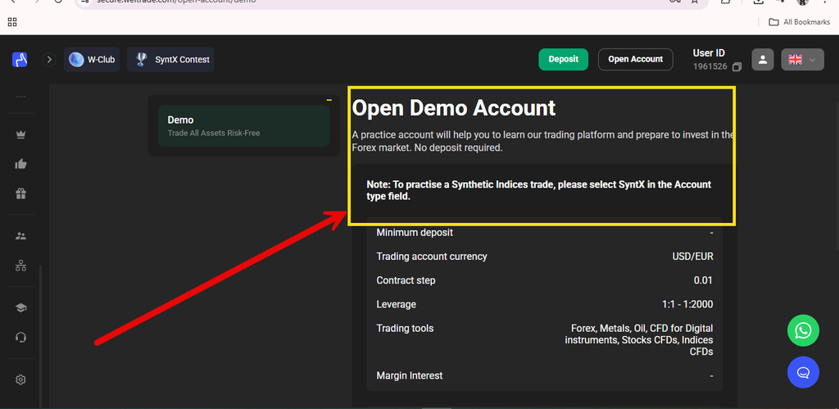Image resolution: width=839 pixels, height=409 pixels.
Task: Click the gift box icon in sidebar
Action: point(20,193)
